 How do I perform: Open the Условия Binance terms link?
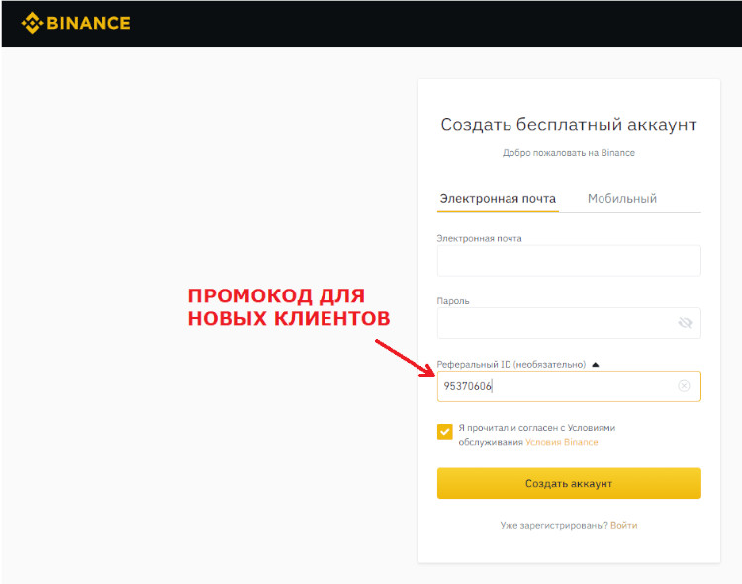562,442
